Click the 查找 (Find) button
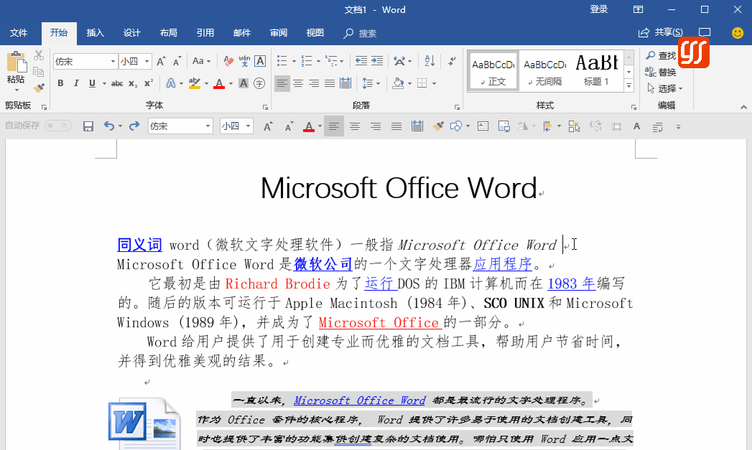 [661, 55]
